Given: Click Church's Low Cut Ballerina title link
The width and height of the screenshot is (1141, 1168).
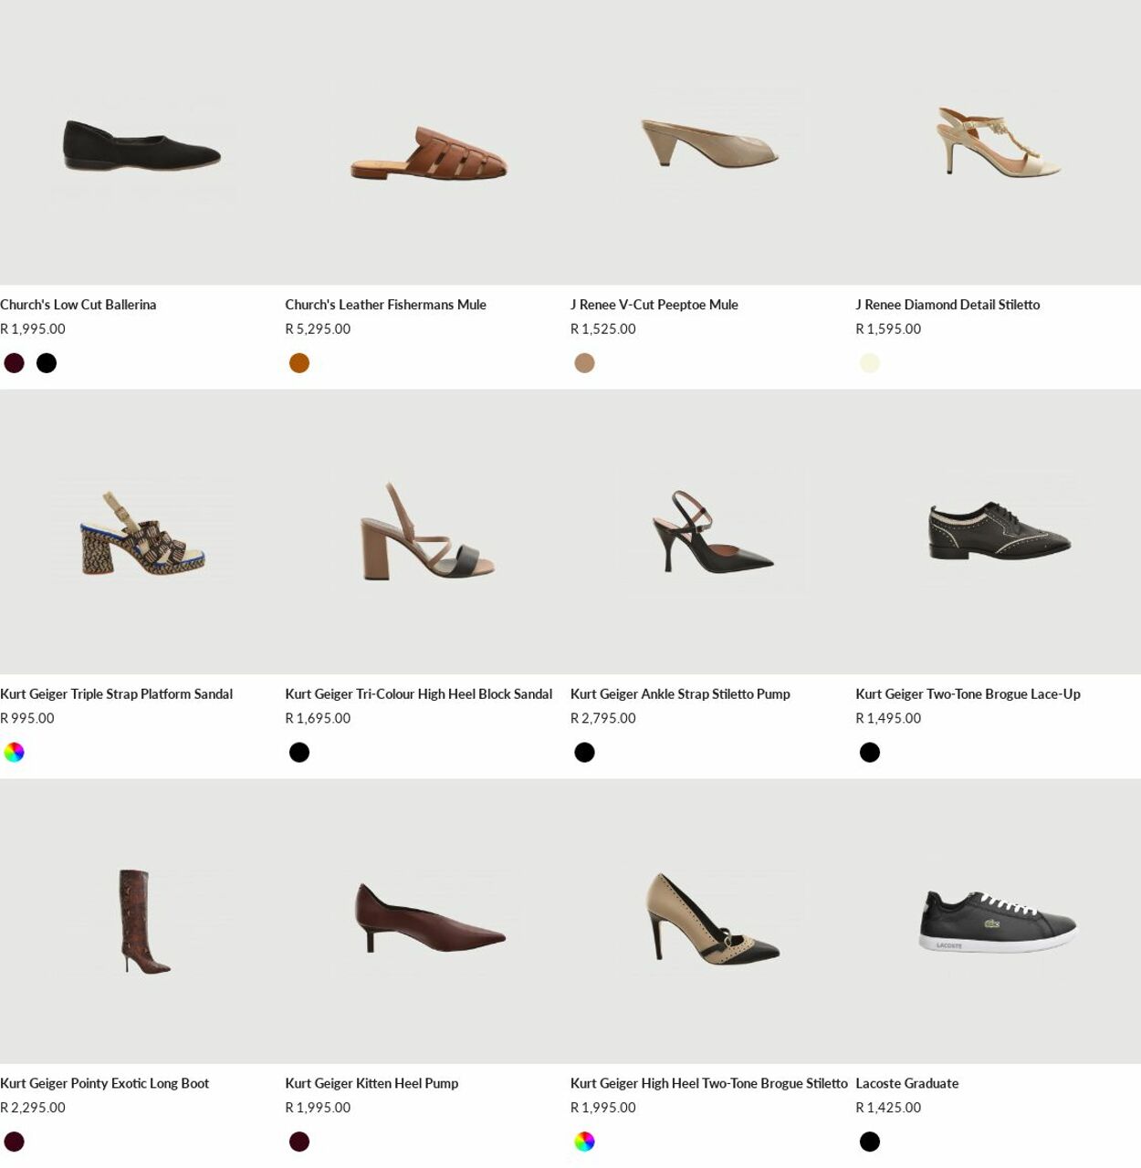Looking at the screenshot, I should click(79, 305).
